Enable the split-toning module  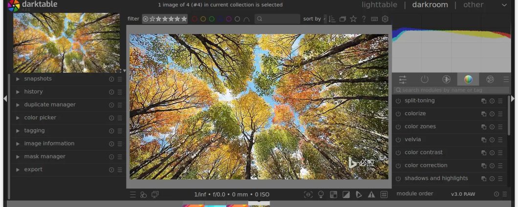coord(398,101)
